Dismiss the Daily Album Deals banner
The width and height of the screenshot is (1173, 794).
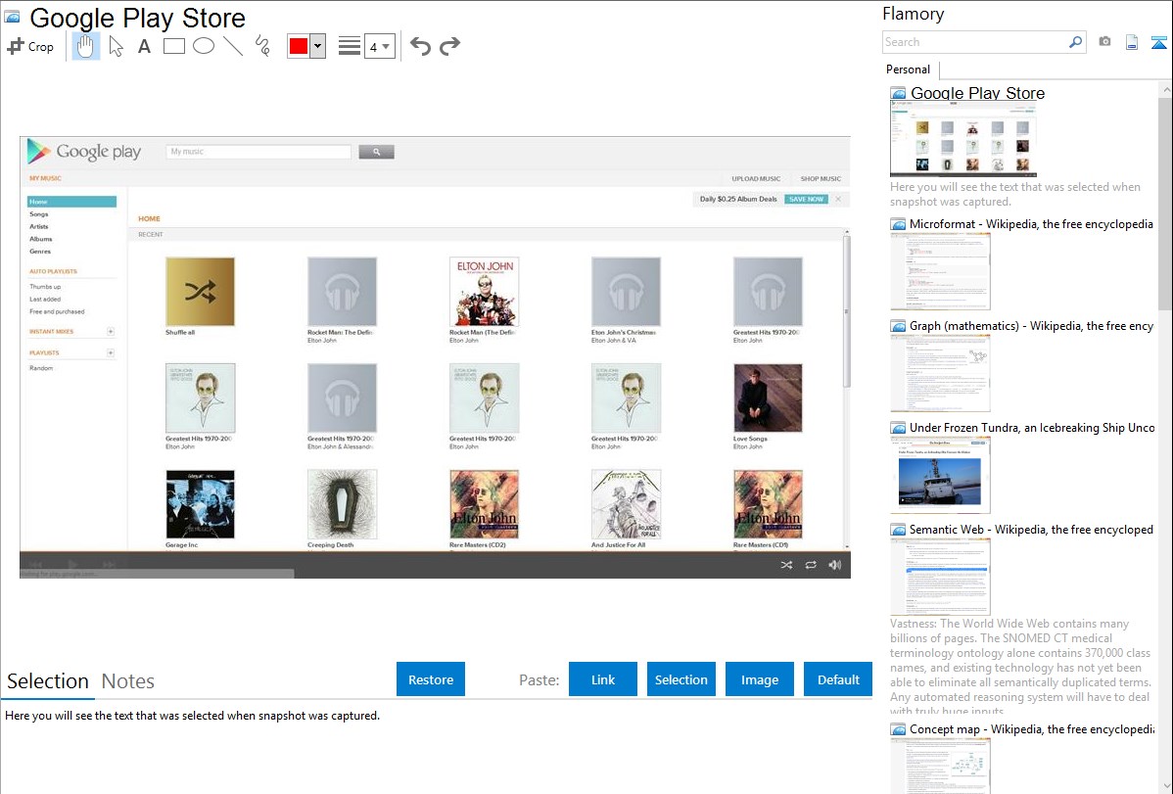838,199
